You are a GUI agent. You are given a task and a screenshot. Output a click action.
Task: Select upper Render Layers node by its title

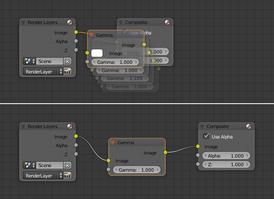coord(43,22)
